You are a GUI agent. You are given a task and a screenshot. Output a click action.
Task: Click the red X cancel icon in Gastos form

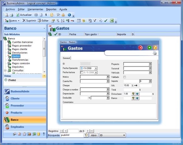coord(140,47)
